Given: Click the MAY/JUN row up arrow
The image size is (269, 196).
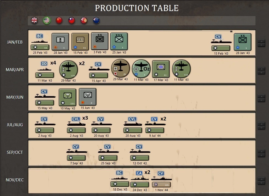Looking at the screenshot, I should [261, 96].
